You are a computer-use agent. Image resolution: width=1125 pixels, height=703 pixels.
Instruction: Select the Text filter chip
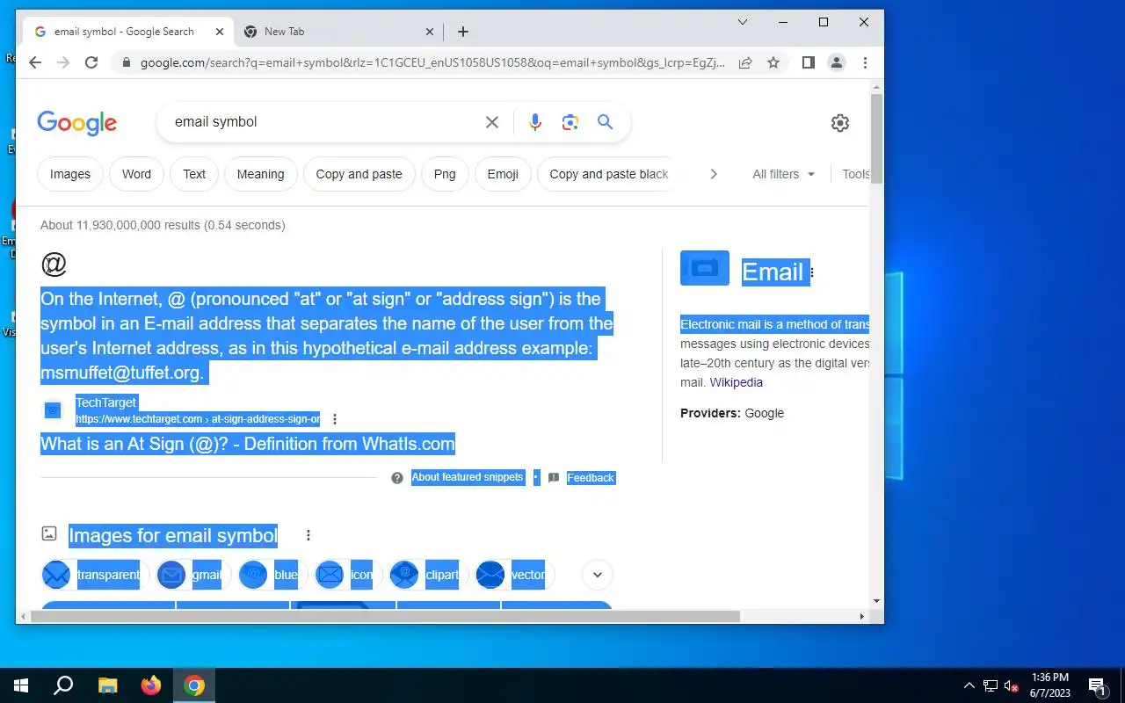(194, 174)
